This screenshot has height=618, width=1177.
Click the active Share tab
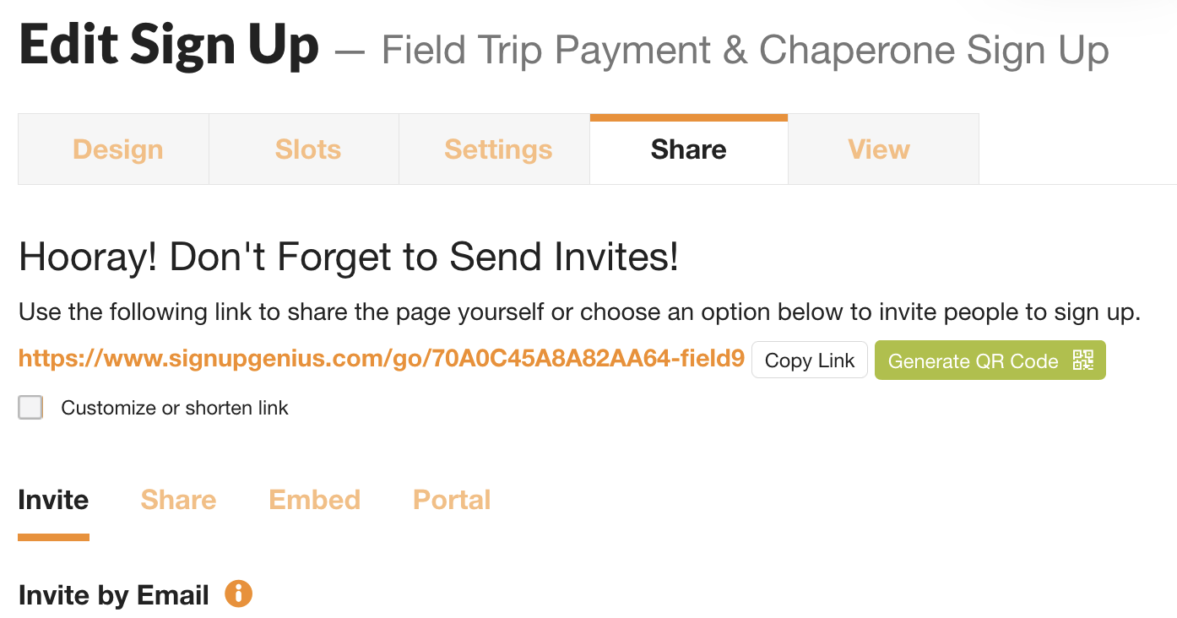tap(688, 149)
